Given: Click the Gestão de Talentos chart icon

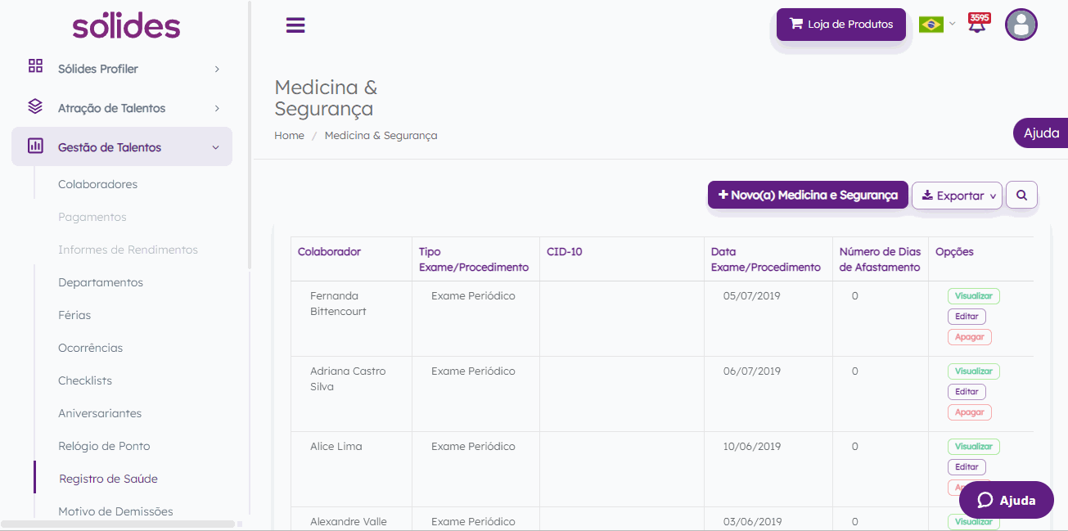Looking at the screenshot, I should pyautogui.click(x=35, y=146).
